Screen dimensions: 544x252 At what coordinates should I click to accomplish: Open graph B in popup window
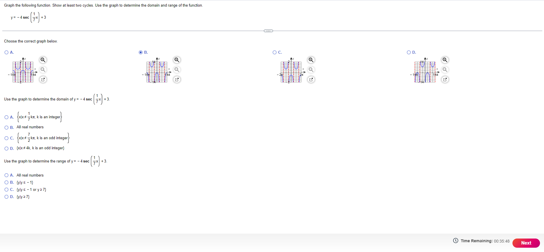[x=177, y=80]
